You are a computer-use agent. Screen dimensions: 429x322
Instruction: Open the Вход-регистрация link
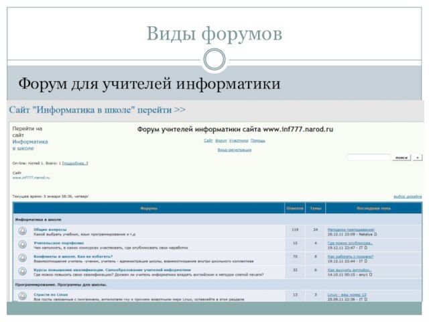coord(235,150)
